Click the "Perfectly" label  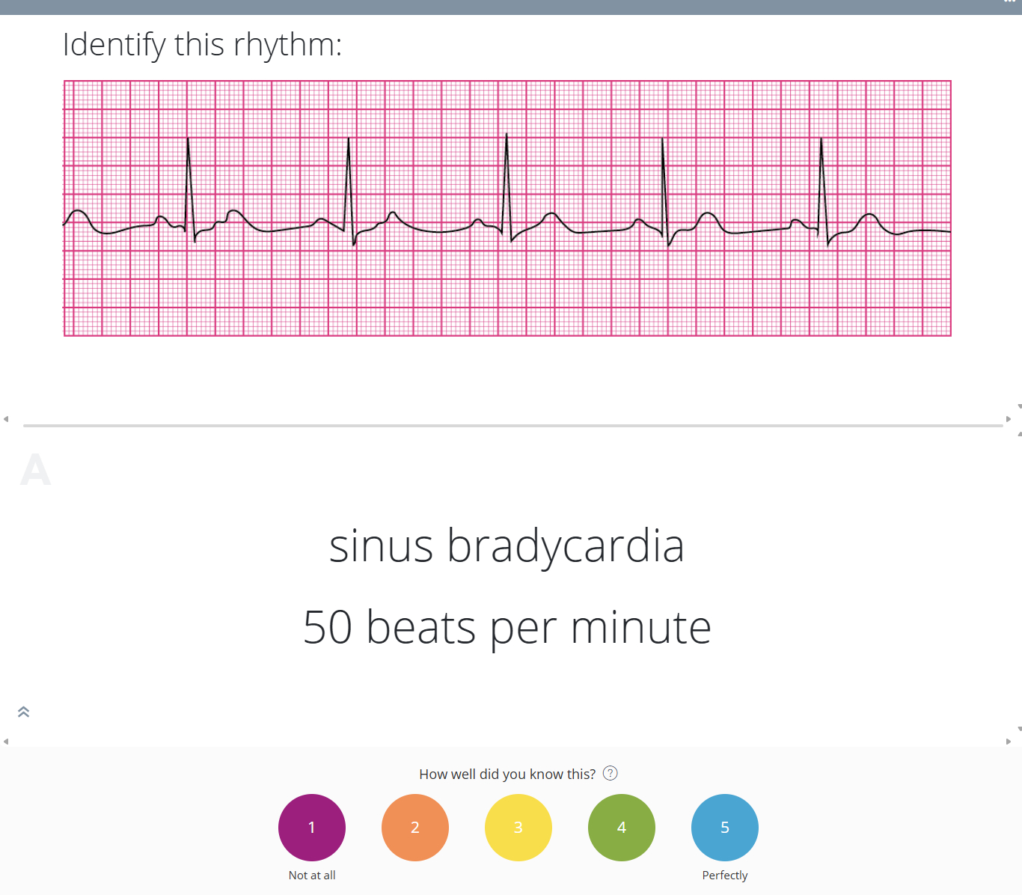(x=725, y=876)
